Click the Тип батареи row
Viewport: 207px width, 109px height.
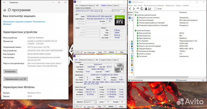pyautogui.click(x=170, y=41)
